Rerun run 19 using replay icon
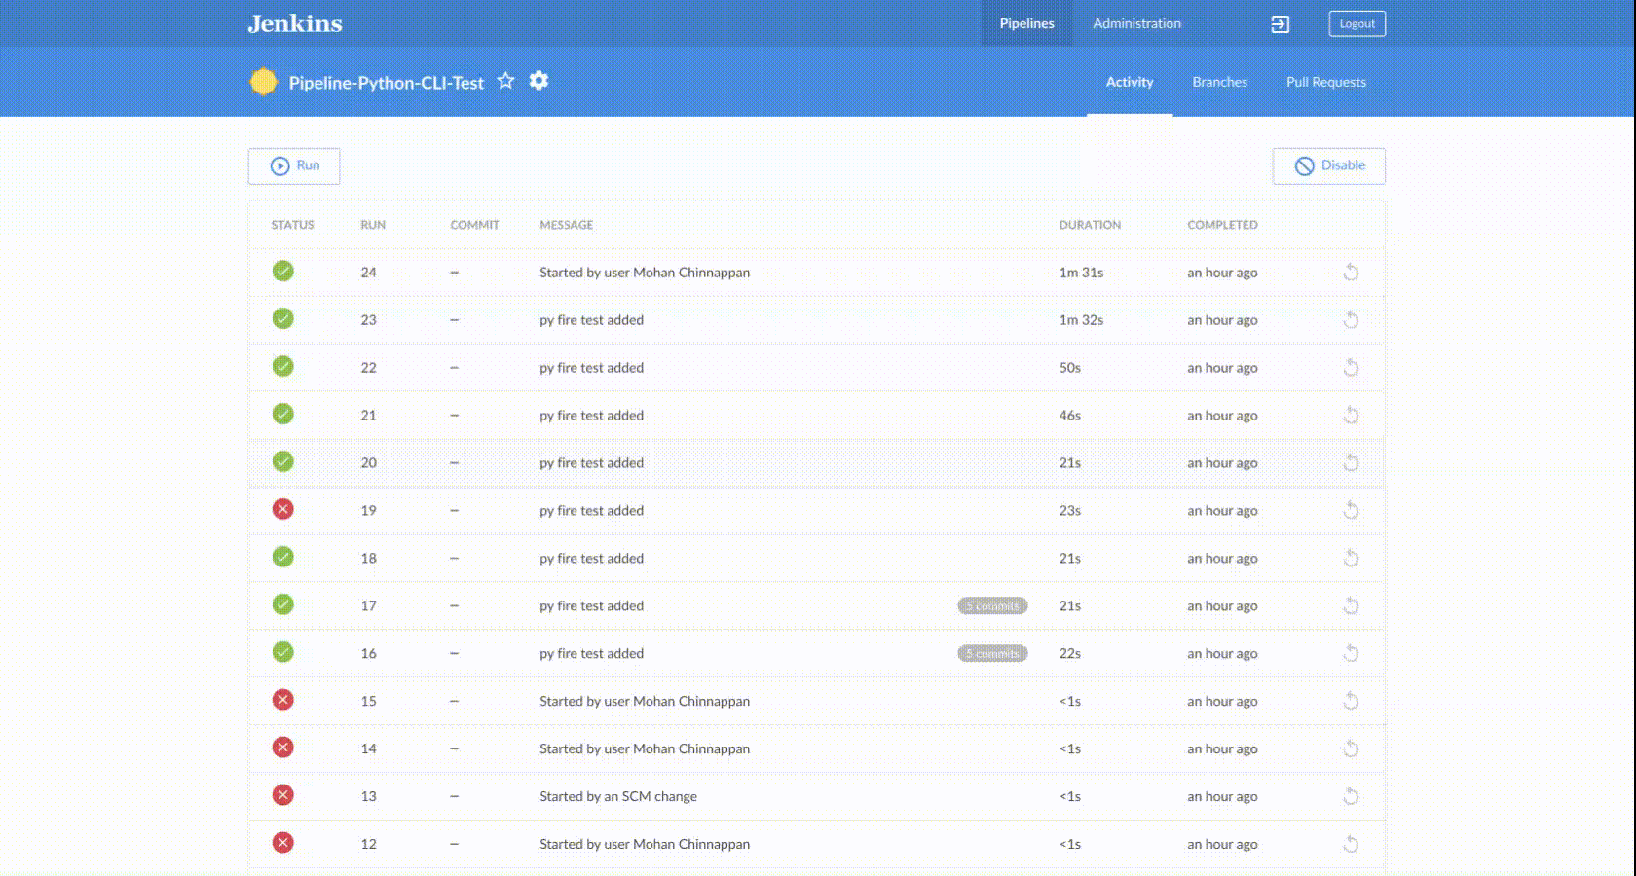 tap(1351, 510)
